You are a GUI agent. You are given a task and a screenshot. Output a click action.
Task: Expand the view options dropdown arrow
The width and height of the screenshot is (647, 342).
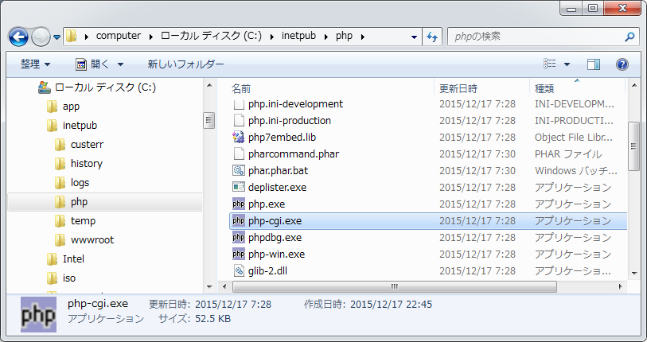(567, 64)
